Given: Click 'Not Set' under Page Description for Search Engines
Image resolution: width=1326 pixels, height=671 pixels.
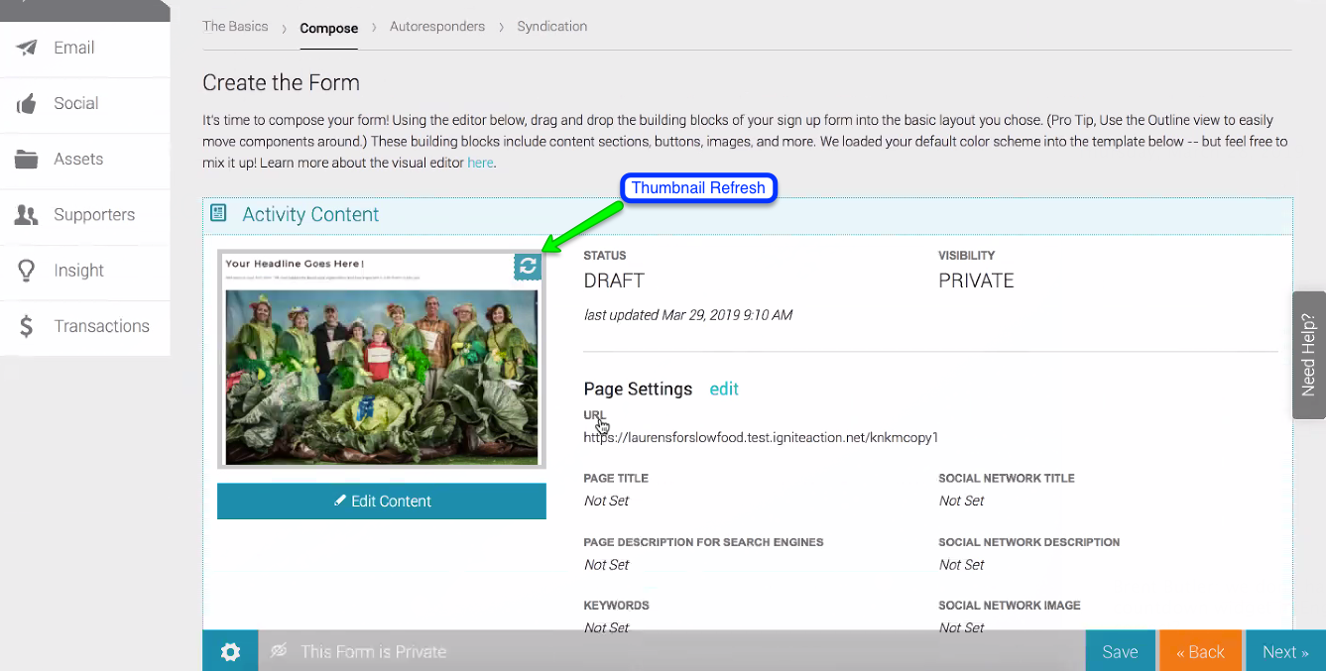Looking at the screenshot, I should click(x=606, y=565).
